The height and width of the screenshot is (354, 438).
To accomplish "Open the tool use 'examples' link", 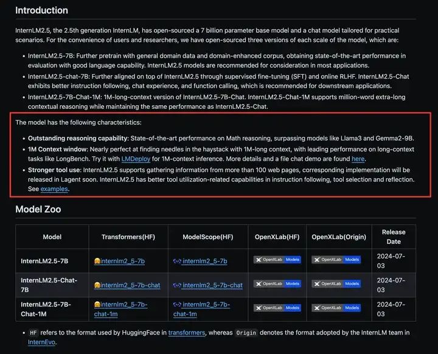I will (54, 189).
